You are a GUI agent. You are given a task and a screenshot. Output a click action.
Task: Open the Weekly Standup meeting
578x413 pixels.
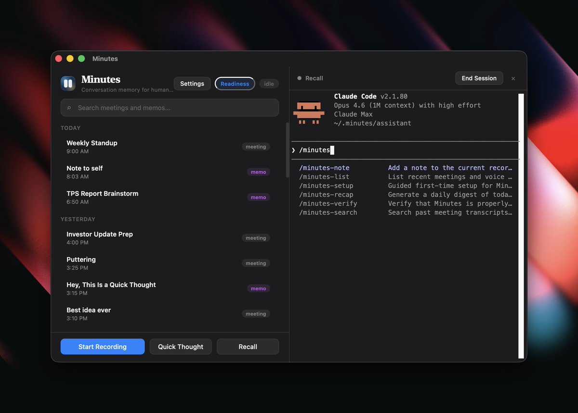[x=170, y=147]
